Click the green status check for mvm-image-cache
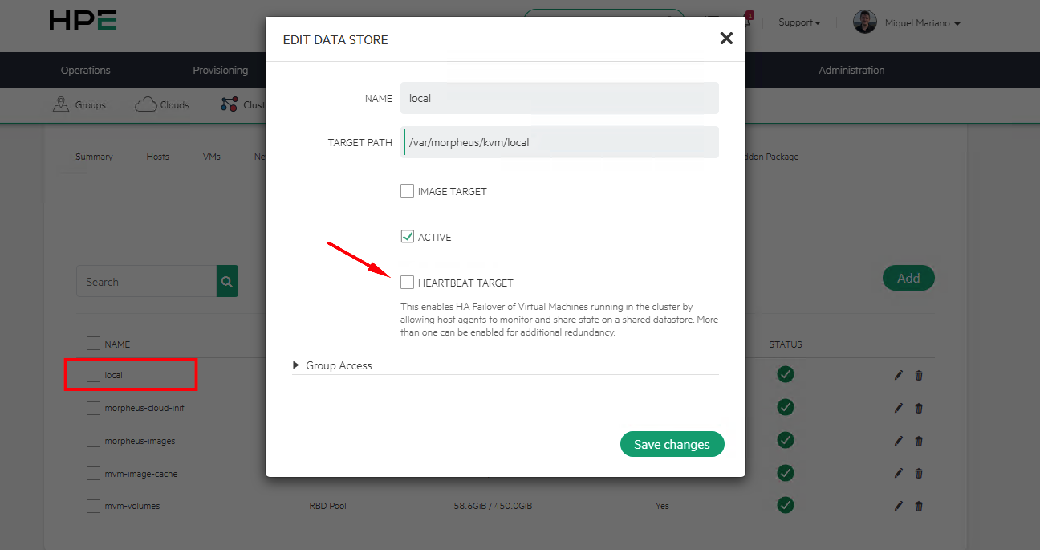The height and width of the screenshot is (550, 1040). pos(786,473)
